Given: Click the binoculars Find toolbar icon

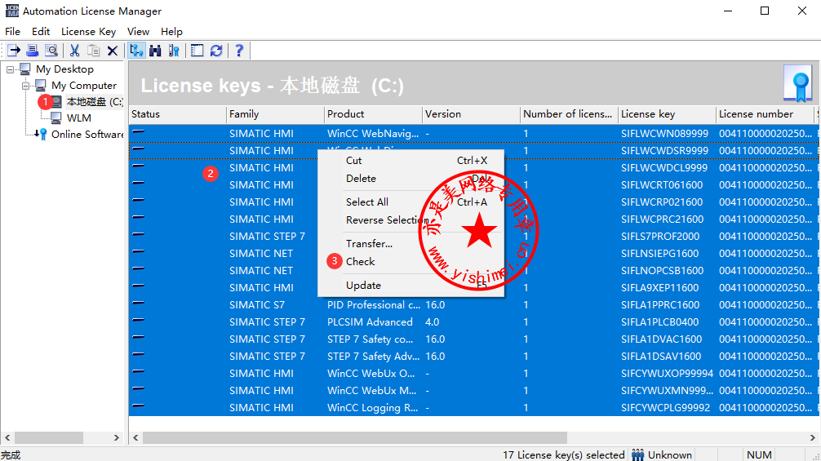Looking at the screenshot, I should click(155, 51).
